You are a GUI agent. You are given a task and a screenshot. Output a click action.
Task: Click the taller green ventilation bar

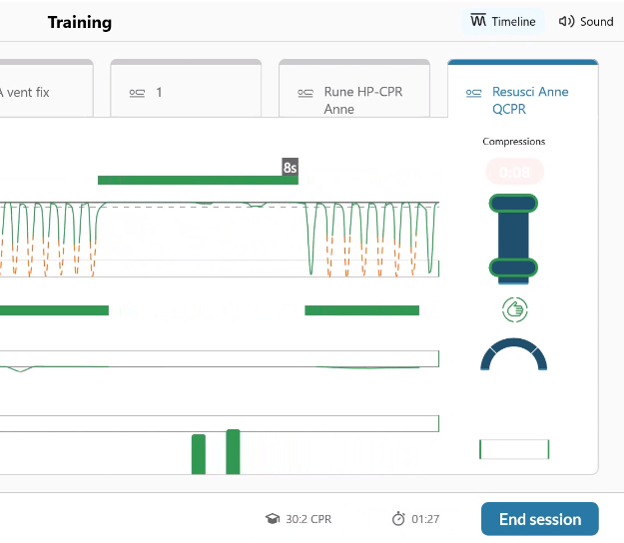[233, 451]
